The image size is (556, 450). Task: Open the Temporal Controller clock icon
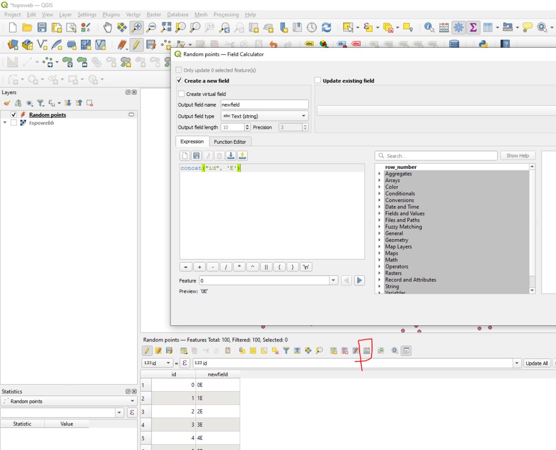(x=312, y=28)
